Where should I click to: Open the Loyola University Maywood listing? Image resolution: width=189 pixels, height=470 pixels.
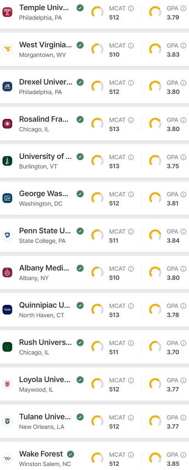tap(94, 384)
